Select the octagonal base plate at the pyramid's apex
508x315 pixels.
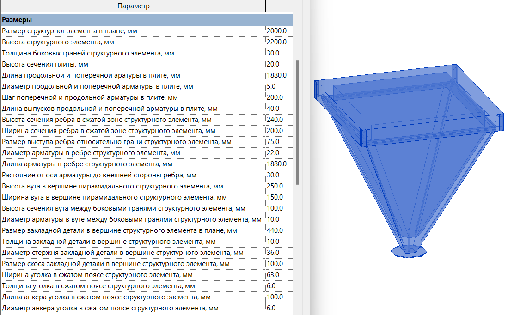coord(409,253)
